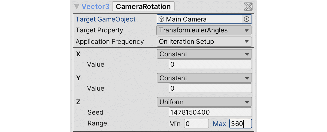Click the Seed number field
Screen dimensions: 327x132
(210, 112)
